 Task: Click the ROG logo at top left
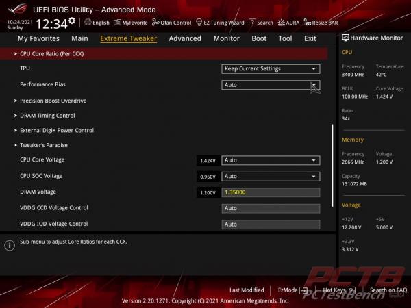pos(18,9)
